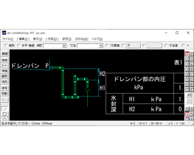Click the jw_win application icon in title bar
The height and width of the screenshot is (155, 194).
click(4, 33)
